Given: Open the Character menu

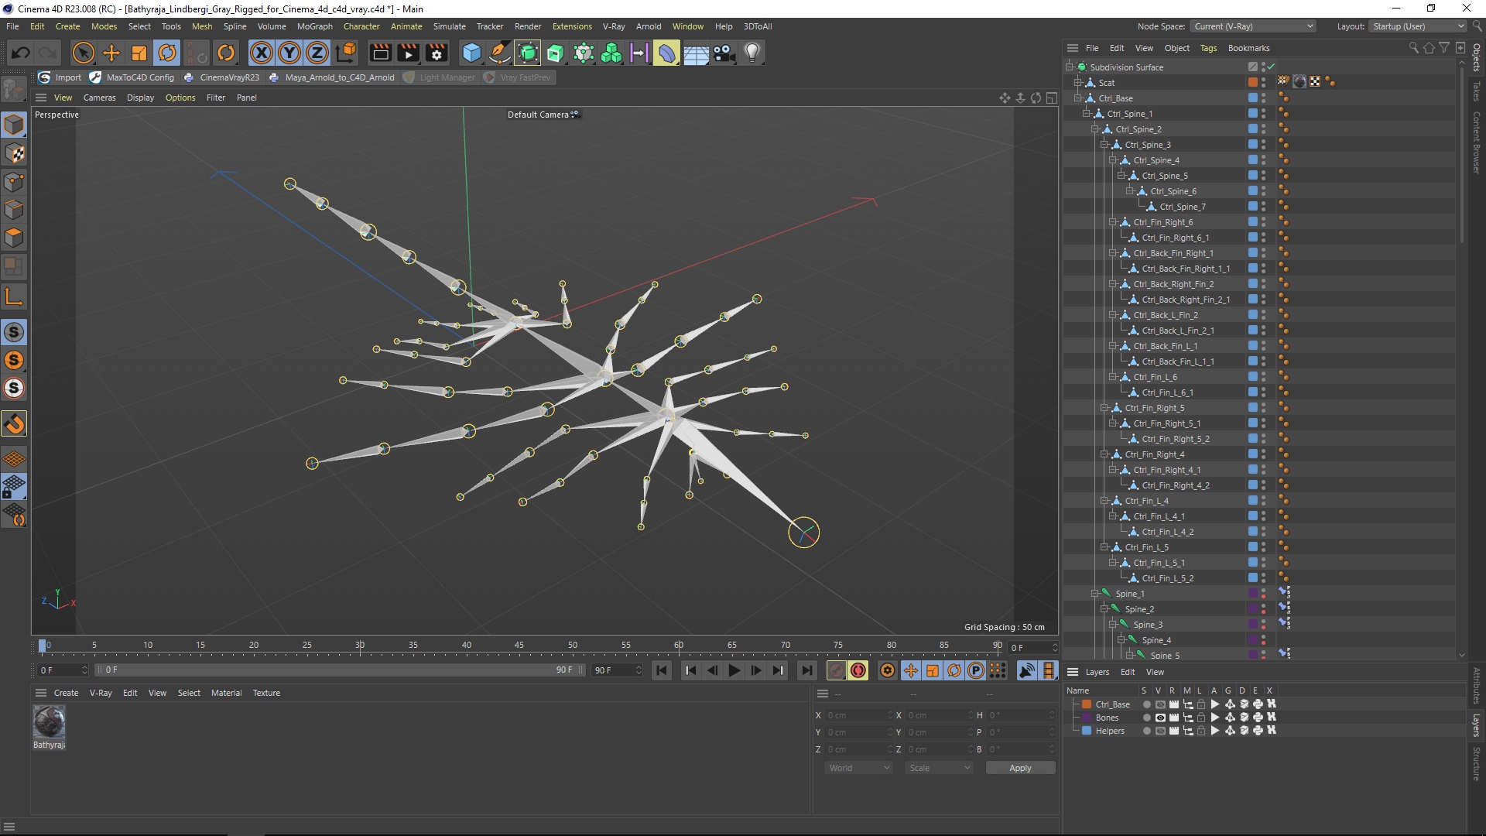Looking at the screenshot, I should click(x=361, y=26).
